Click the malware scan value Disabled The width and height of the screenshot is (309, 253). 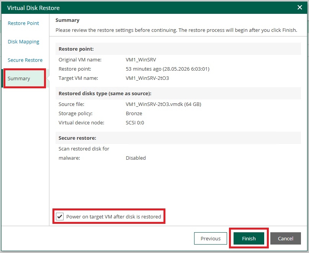click(x=136, y=158)
